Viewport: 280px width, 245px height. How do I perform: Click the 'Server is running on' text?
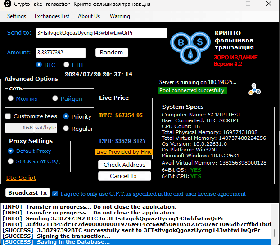198,82
